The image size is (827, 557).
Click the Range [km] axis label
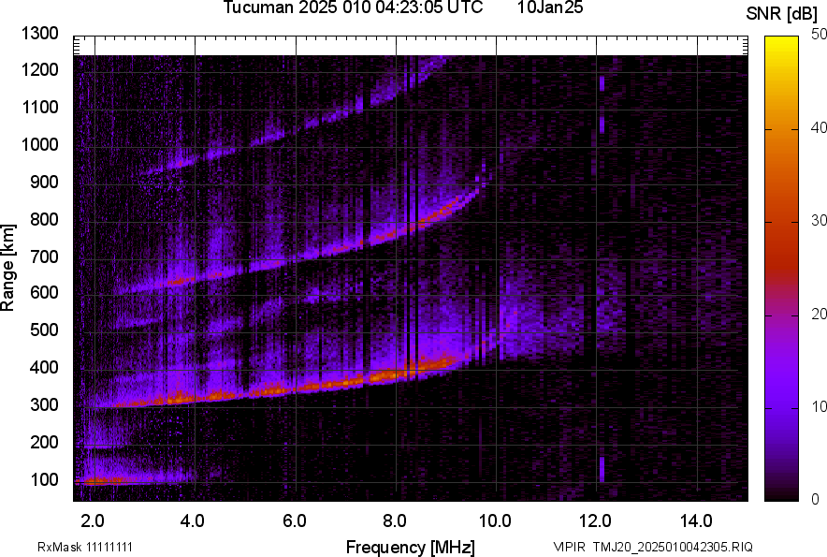pos(8,268)
